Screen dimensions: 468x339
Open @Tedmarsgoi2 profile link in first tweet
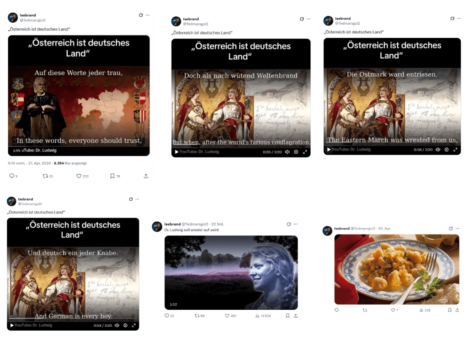click(32, 20)
